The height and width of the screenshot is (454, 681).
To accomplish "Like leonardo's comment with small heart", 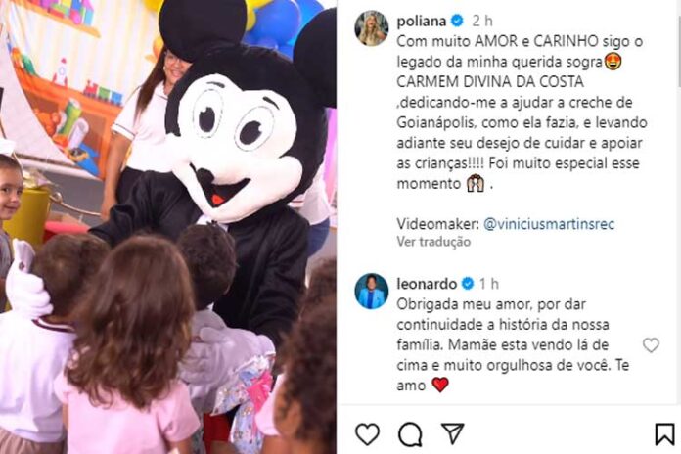I will [x=651, y=345].
